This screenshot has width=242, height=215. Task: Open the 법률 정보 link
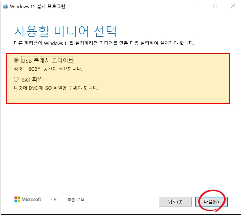(x=76, y=200)
